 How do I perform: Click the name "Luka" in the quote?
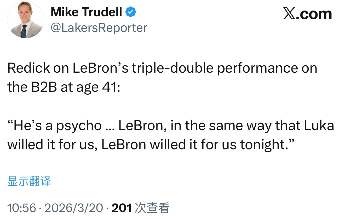(x=319, y=126)
